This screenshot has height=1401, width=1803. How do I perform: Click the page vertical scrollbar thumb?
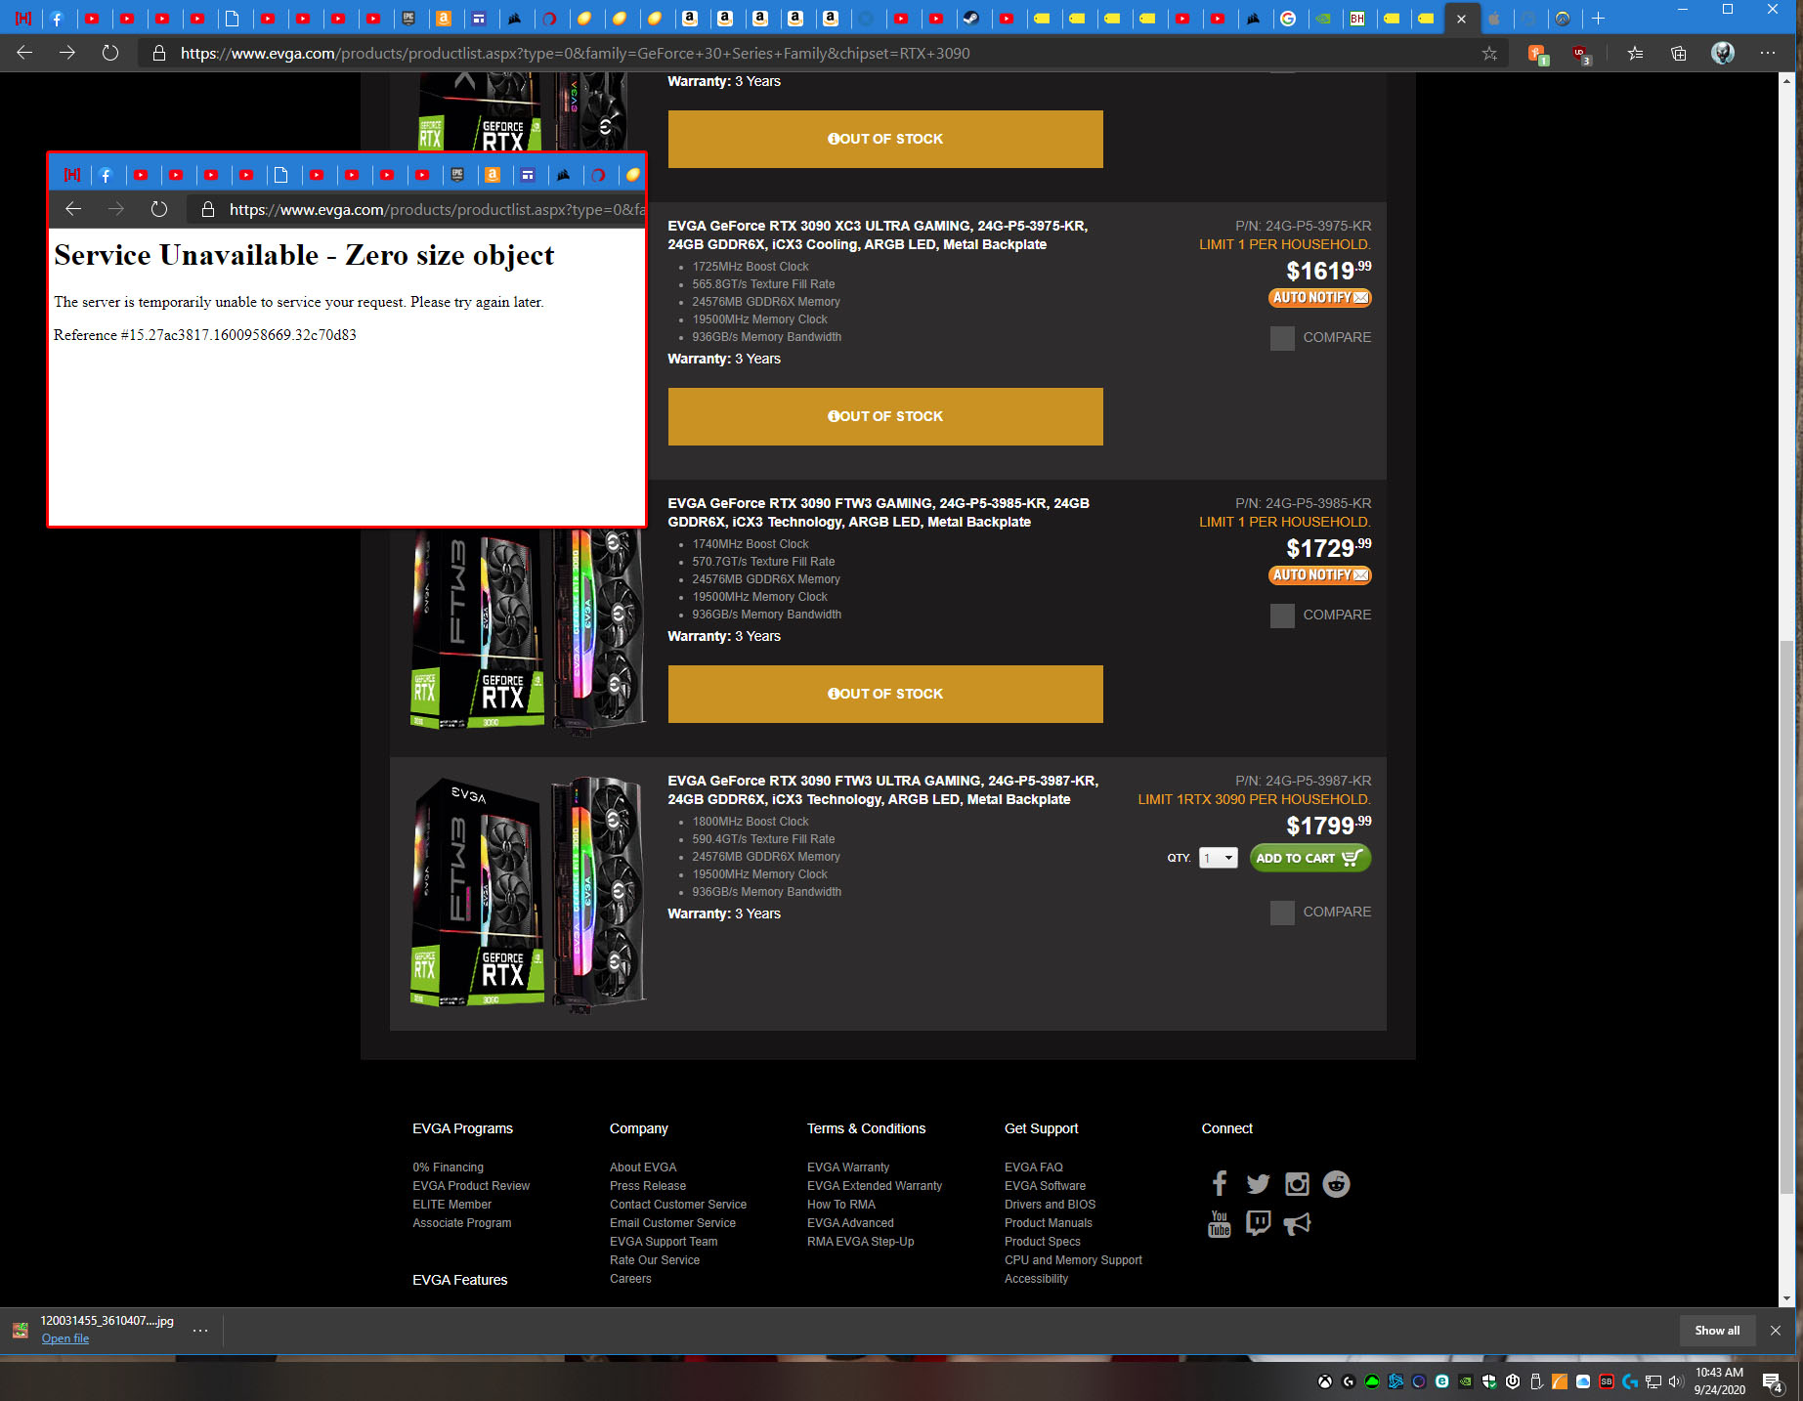[x=1786, y=916]
